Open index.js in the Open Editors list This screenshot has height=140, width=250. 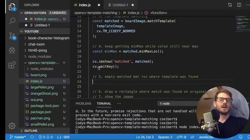click(44, 19)
